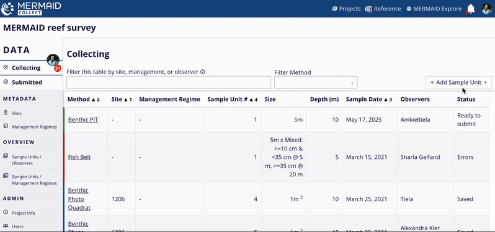Open Benthic Photo Quadrat link for Tiela
Image resolution: width=495 pixels, height=232 pixels.
pos(79,199)
